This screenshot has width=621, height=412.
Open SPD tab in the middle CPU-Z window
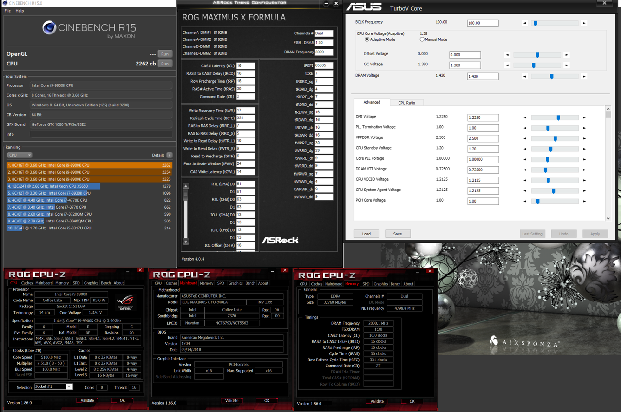(x=221, y=283)
